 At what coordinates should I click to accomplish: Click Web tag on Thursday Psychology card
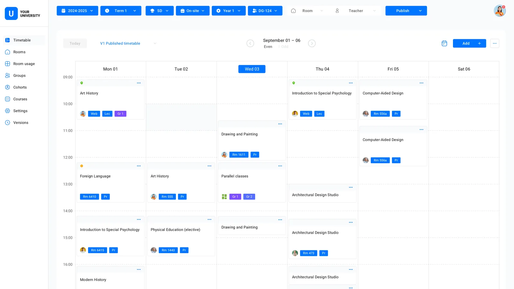coord(306,114)
